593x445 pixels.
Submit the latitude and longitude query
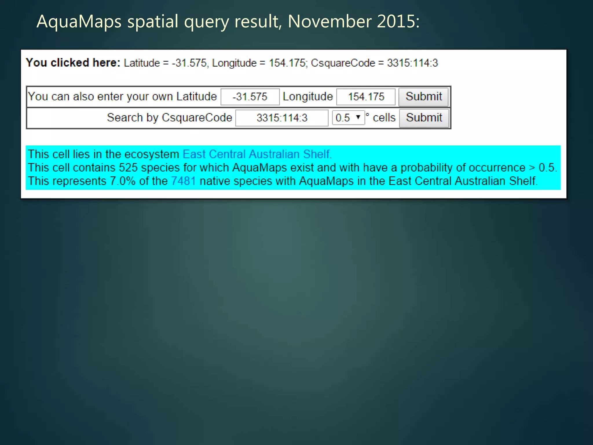pyautogui.click(x=424, y=97)
